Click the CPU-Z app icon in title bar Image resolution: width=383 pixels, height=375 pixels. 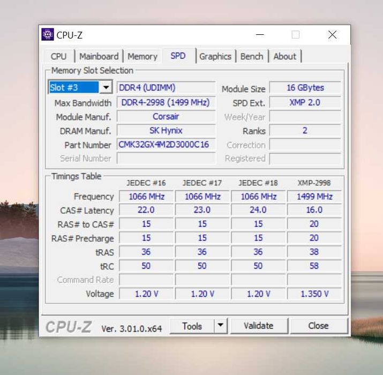[x=48, y=34]
